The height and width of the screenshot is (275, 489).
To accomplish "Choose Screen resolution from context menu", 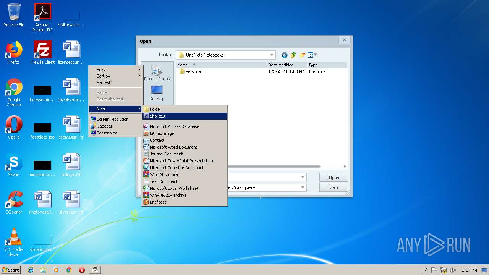I will click(x=115, y=119).
